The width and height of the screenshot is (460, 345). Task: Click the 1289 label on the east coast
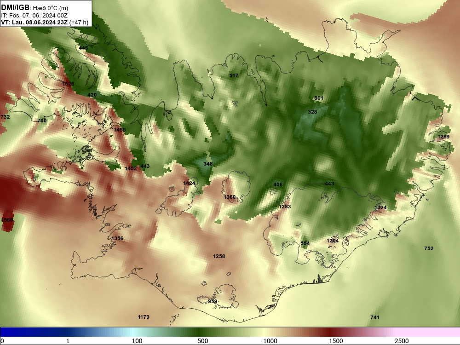tap(443, 137)
